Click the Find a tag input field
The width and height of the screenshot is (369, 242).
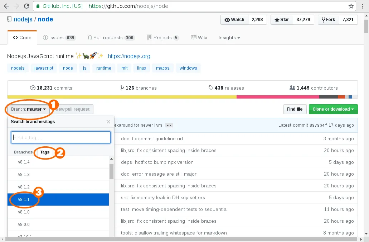click(x=60, y=137)
